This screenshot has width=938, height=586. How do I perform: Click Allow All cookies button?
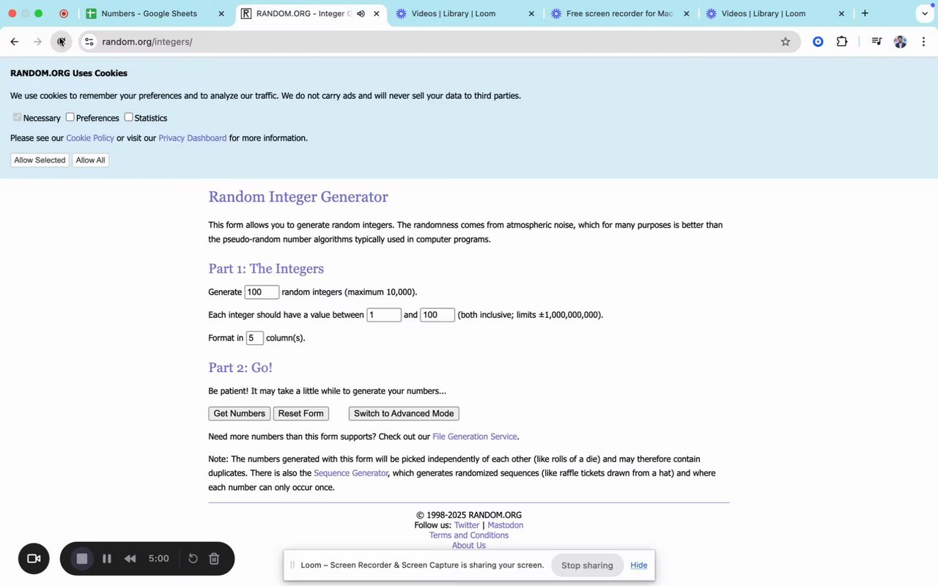pos(91,160)
